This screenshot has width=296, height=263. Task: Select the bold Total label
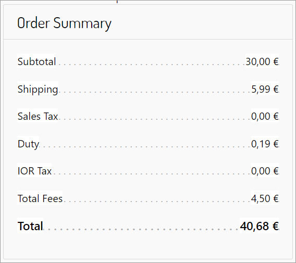[x=30, y=226]
